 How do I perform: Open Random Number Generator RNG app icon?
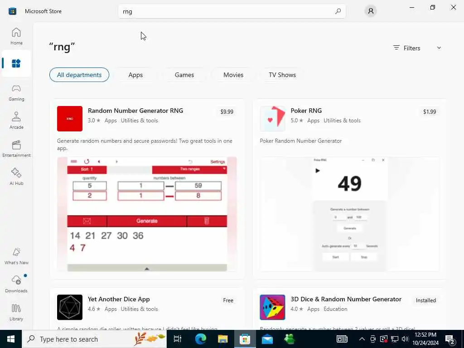(70, 119)
